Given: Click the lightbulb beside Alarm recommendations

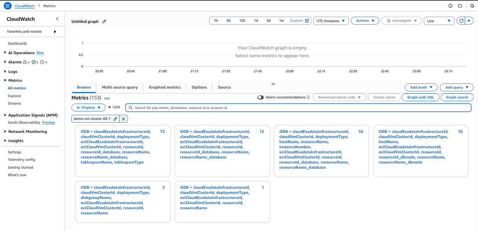Looking at the screenshot, I should click(308, 97).
